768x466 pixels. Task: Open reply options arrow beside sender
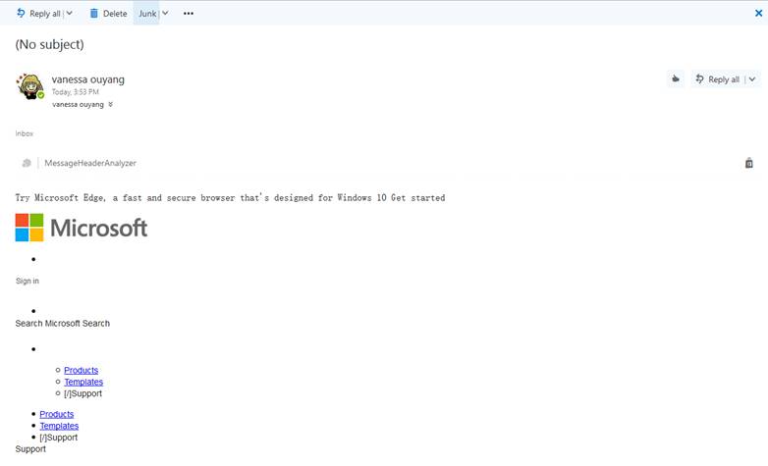pyautogui.click(x=752, y=78)
